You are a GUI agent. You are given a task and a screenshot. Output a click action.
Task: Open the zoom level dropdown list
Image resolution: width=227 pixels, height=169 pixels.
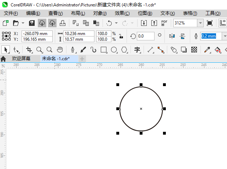point(200,23)
